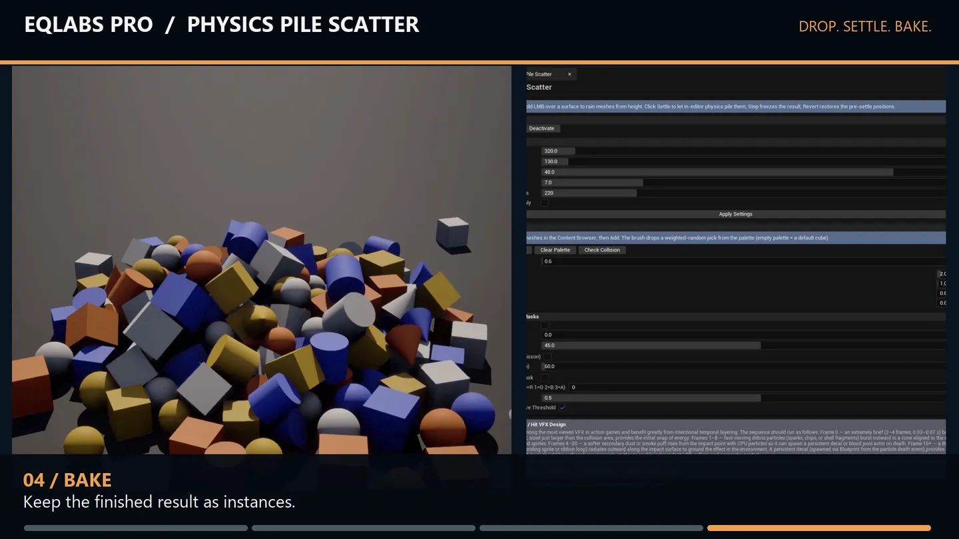Click the 320.0 value slider

(743, 151)
